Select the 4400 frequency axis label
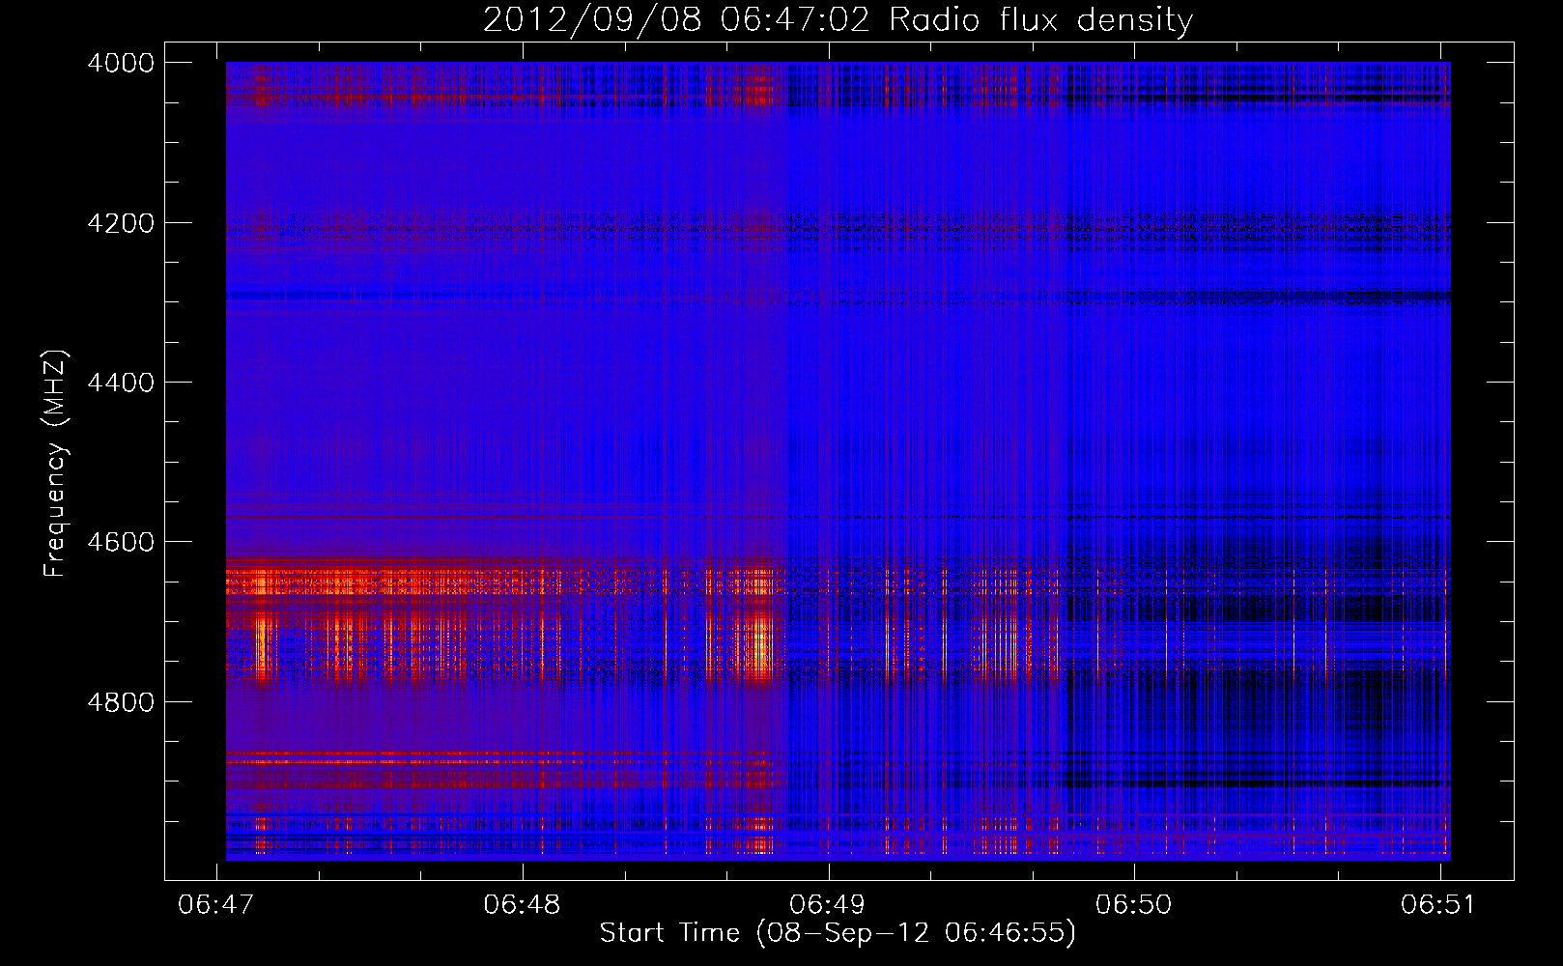 (121, 383)
